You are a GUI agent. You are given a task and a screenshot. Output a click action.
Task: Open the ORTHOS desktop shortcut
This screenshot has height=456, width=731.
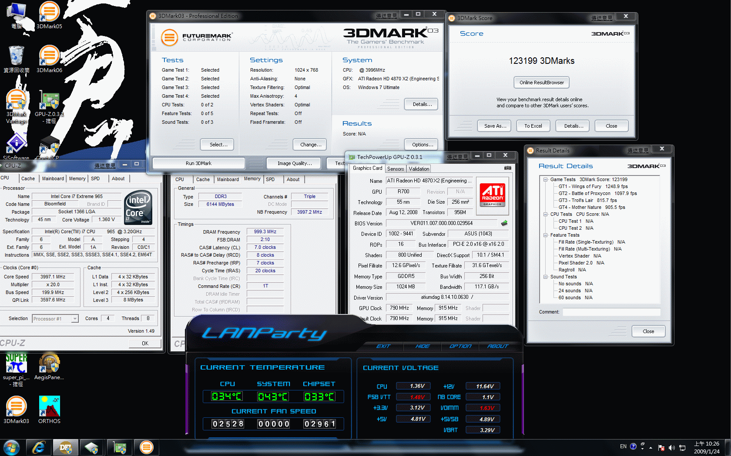point(49,410)
